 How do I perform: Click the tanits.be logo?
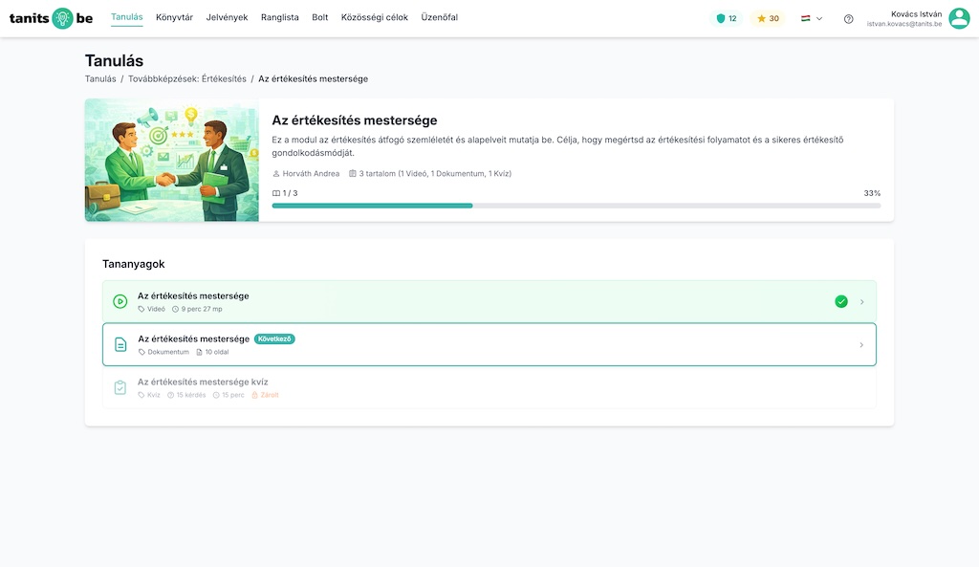(x=51, y=18)
